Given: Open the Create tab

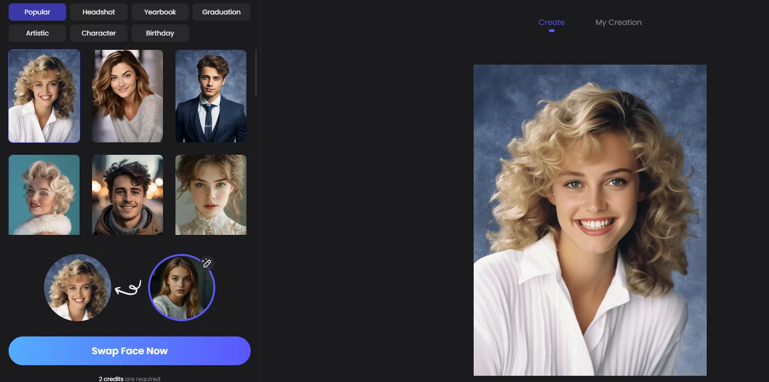Looking at the screenshot, I should point(551,23).
